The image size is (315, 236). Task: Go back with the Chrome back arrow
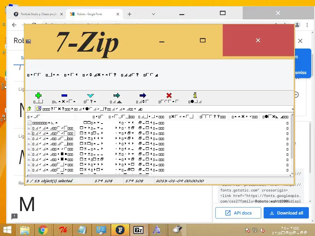pos(14,25)
